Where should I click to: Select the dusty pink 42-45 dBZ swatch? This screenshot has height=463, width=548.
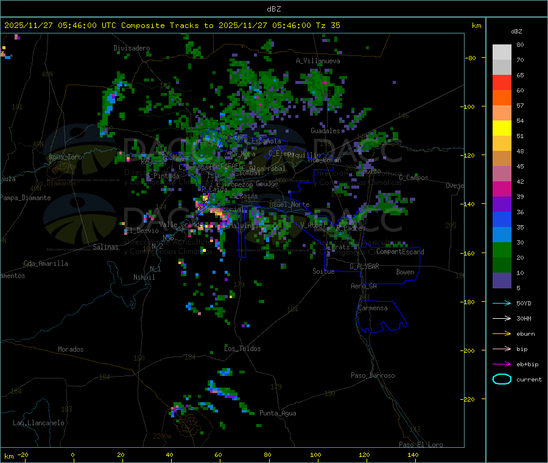click(x=502, y=174)
